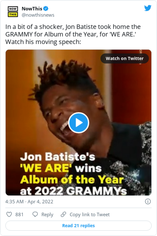Like the tweet with the heart icon
This screenshot has height=236, width=157.
(9, 214)
